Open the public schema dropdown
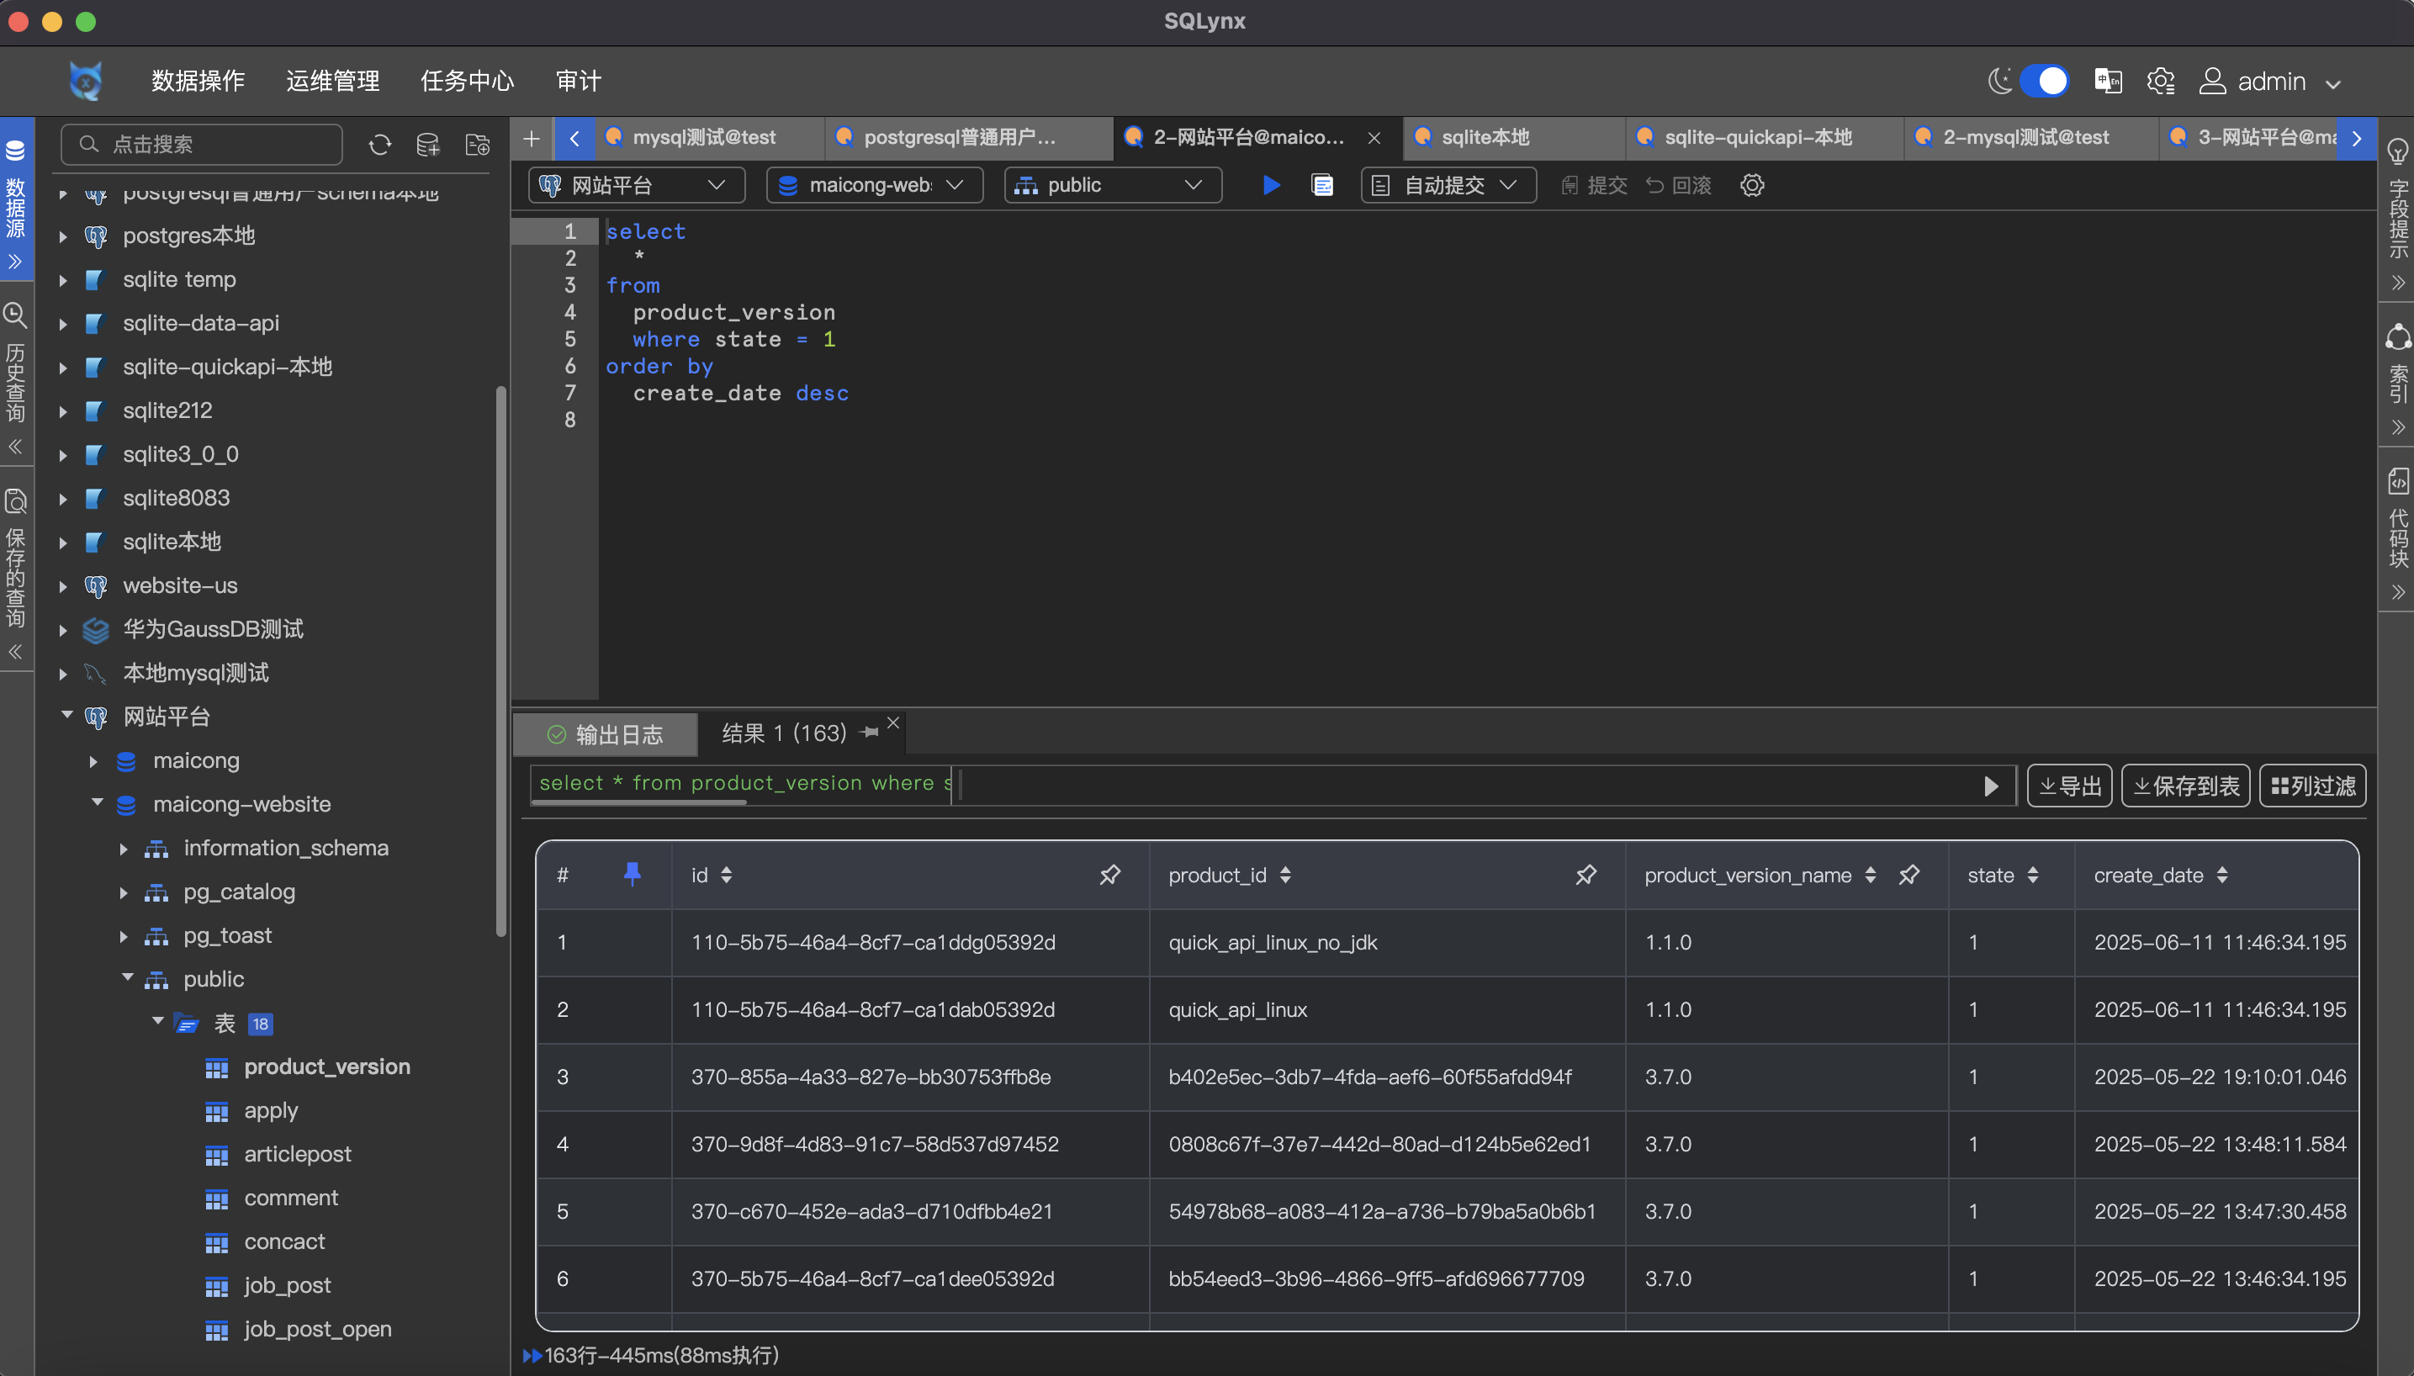This screenshot has height=1376, width=2414. 1112,185
